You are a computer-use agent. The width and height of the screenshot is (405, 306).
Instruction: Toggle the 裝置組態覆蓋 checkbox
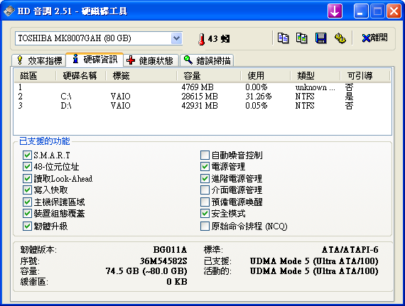(27, 214)
